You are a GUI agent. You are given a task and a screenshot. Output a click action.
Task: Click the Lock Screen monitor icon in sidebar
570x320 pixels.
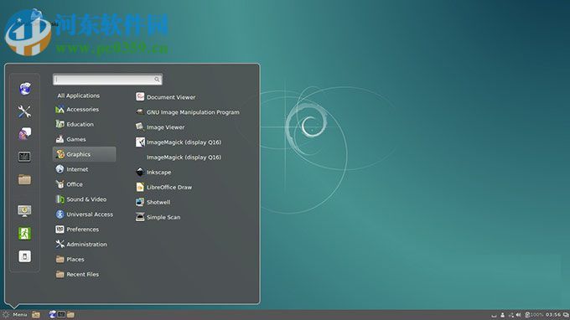(x=24, y=210)
